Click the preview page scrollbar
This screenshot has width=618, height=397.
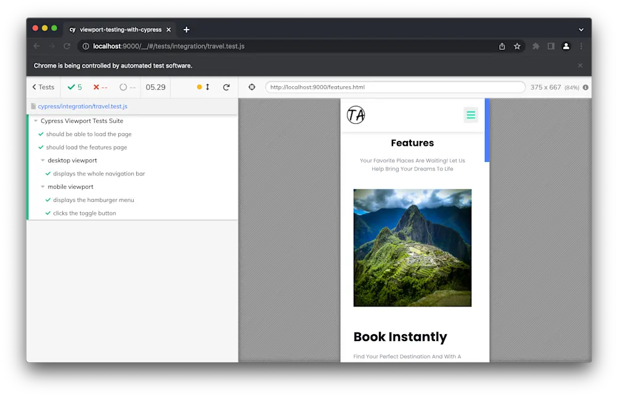tap(487, 130)
